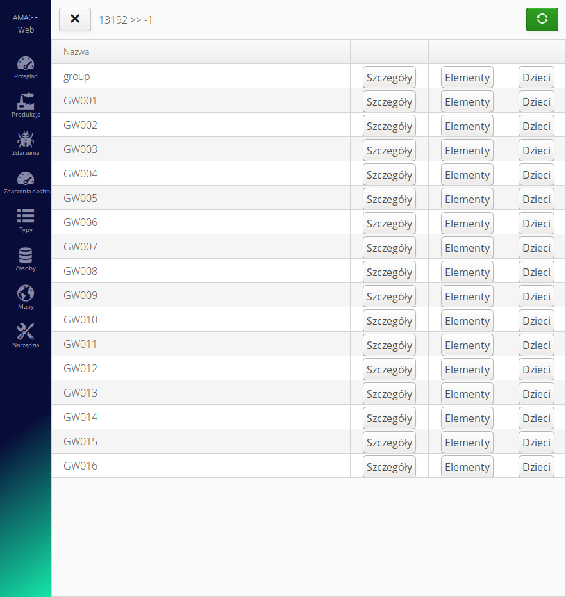Show Elementy for GW001
Screen dimensions: 566x597
467,102
